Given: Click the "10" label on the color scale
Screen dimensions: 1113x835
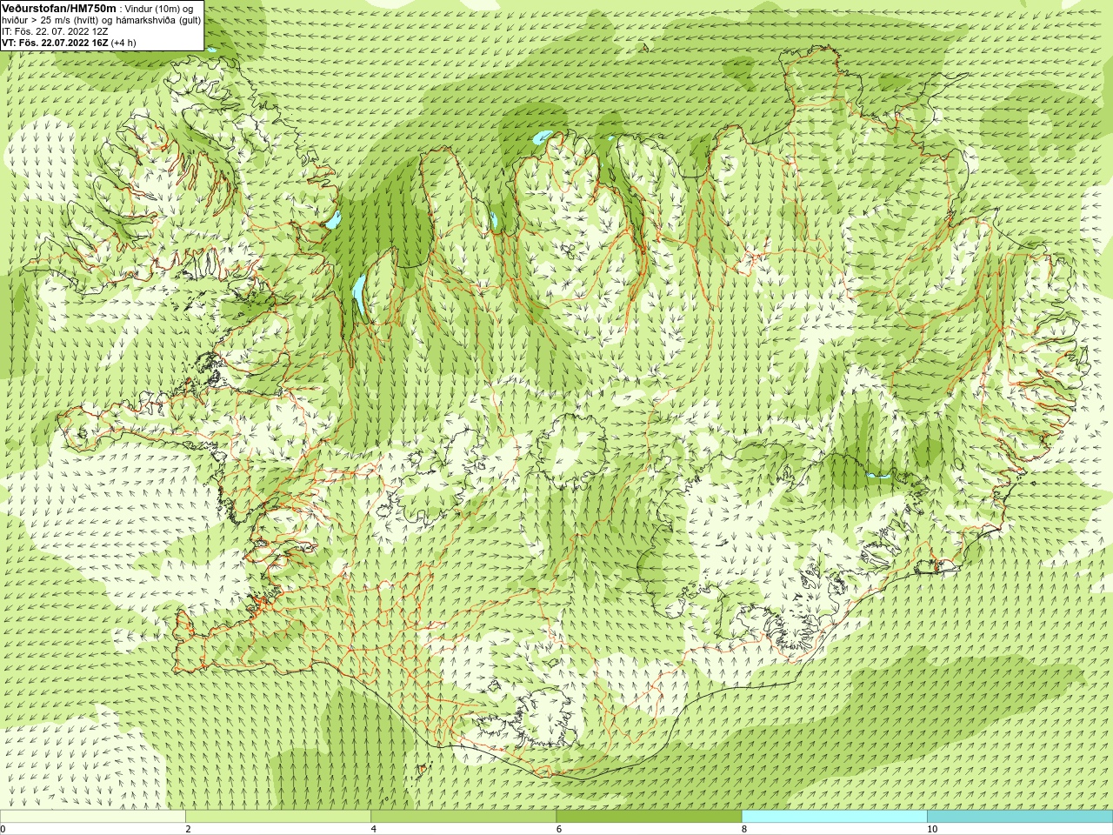Looking at the screenshot, I should (932, 829).
